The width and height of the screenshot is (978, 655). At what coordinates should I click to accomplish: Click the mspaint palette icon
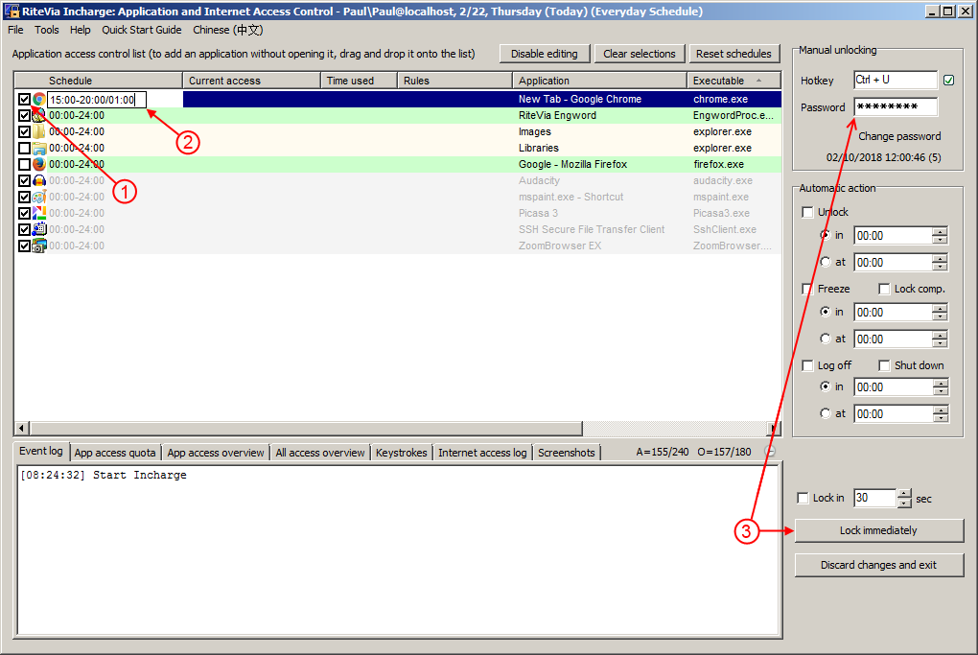(x=39, y=197)
